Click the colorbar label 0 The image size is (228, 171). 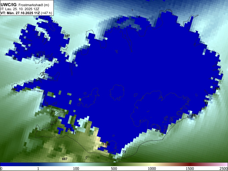1,169
